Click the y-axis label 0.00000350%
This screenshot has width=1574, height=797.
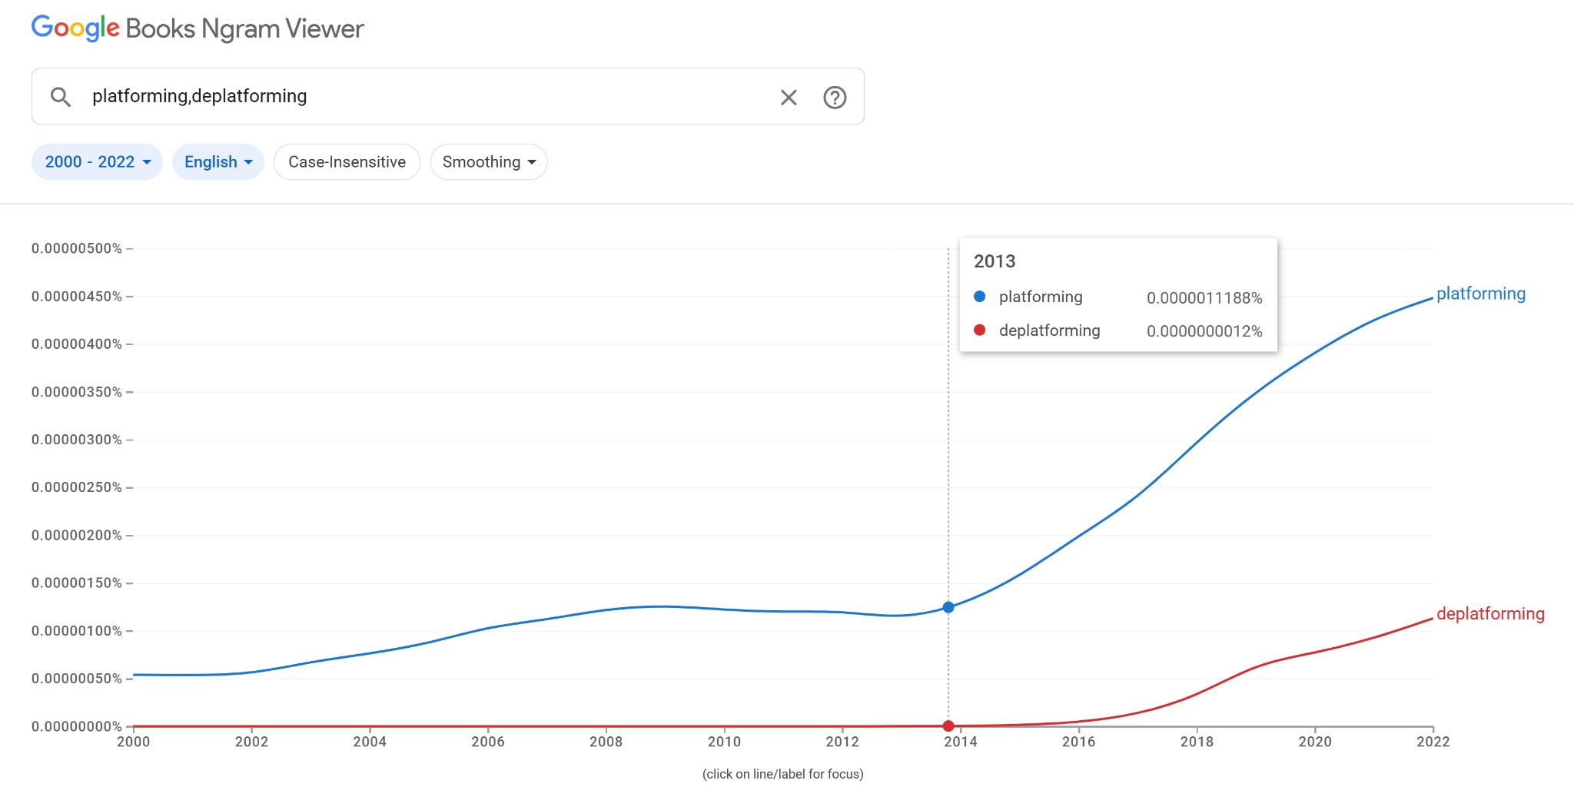pyautogui.click(x=77, y=392)
